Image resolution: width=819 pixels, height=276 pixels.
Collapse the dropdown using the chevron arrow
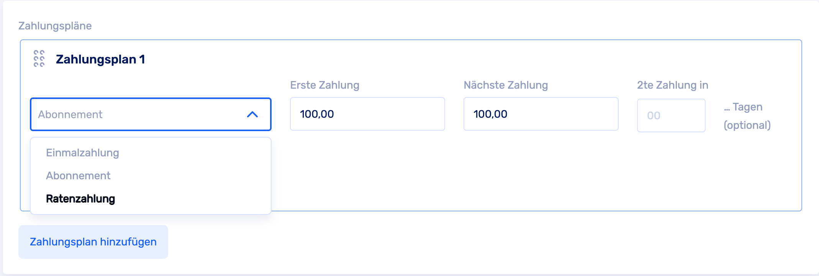point(252,114)
